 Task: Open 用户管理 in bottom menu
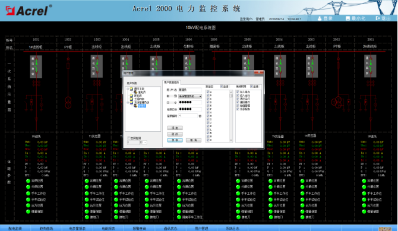(201, 229)
